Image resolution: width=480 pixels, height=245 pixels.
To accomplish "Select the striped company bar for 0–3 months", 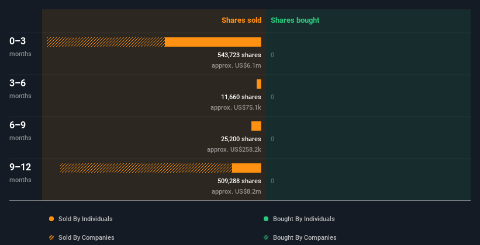I will point(106,42).
